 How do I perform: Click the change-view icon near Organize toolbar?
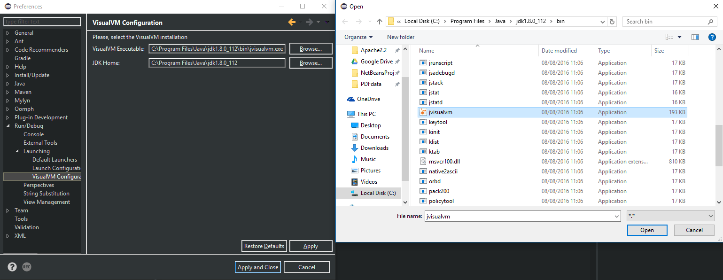(x=669, y=37)
